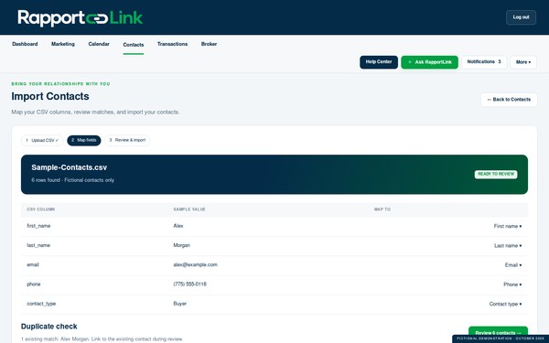Open the Phone mapping dropdown

[512, 284]
